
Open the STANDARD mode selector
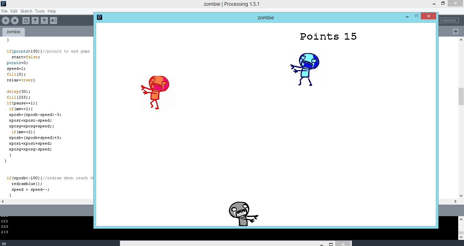pyautogui.click(x=448, y=21)
